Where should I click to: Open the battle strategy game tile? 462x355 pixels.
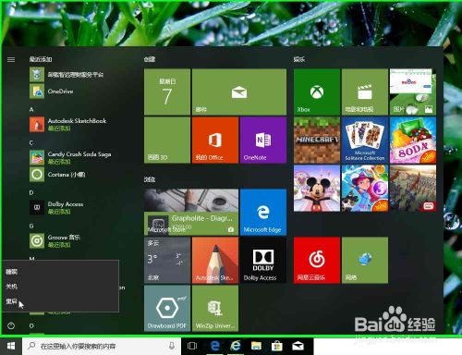(413, 189)
